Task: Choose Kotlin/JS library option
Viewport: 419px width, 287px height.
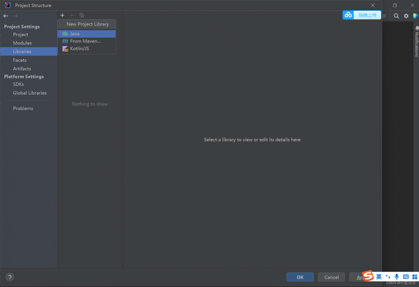Action: click(x=87, y=49)
